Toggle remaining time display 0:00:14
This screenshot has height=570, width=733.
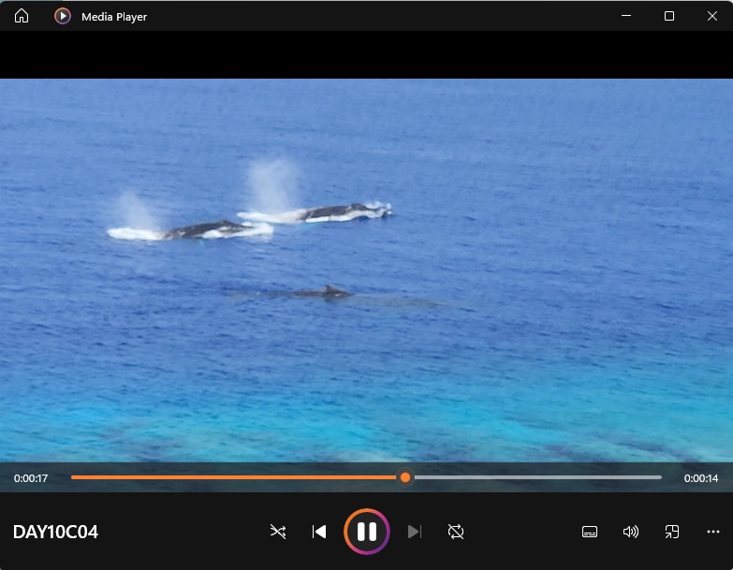coord(701,478)
